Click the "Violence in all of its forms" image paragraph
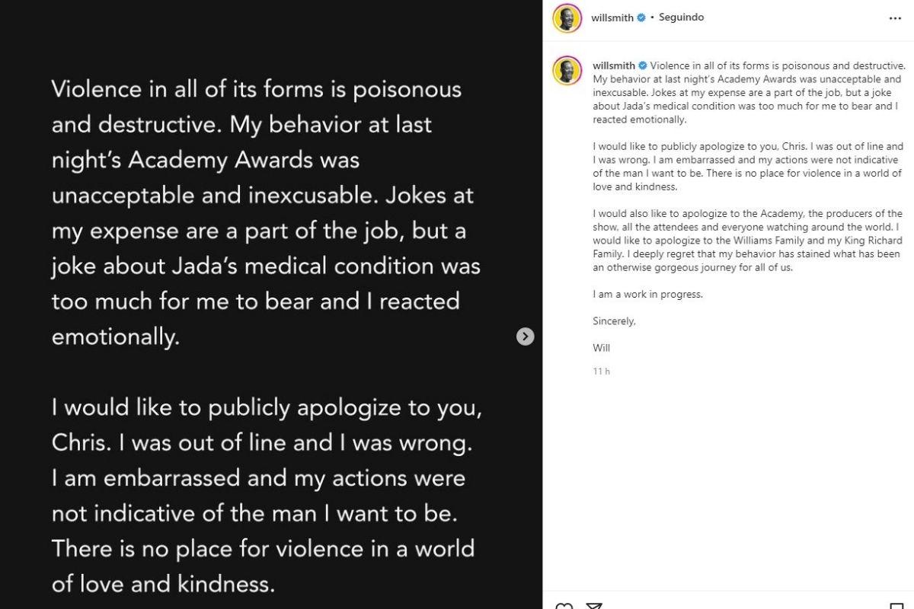The image size is (914, 609). (266, 212)
